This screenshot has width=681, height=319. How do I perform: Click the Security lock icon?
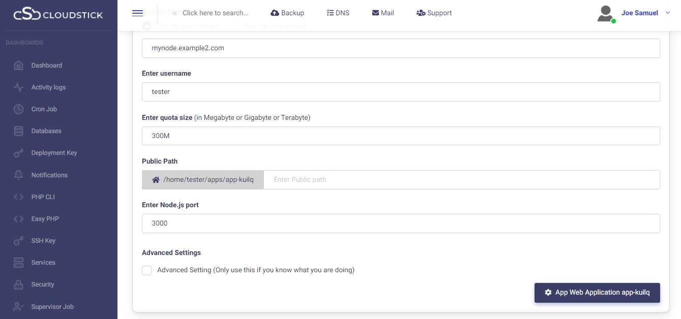coord(19,284)
